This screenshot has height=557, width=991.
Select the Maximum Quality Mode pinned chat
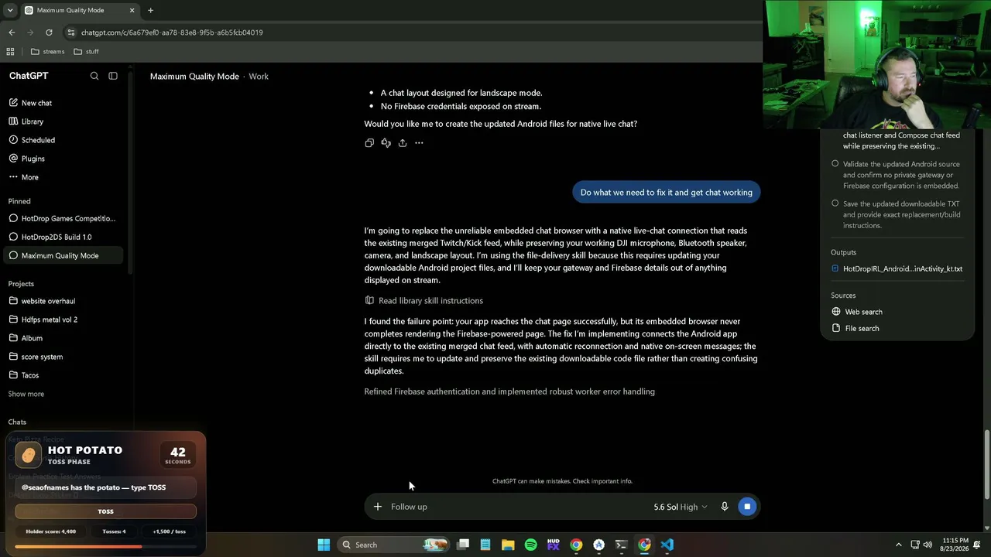64,255
